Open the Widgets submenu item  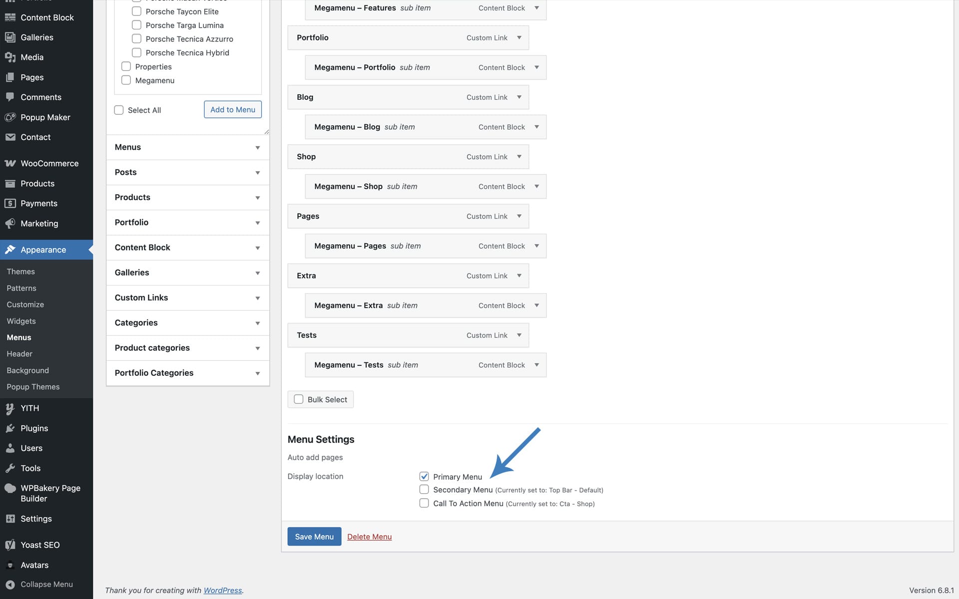pyautogui.click(x=21, y=321)
